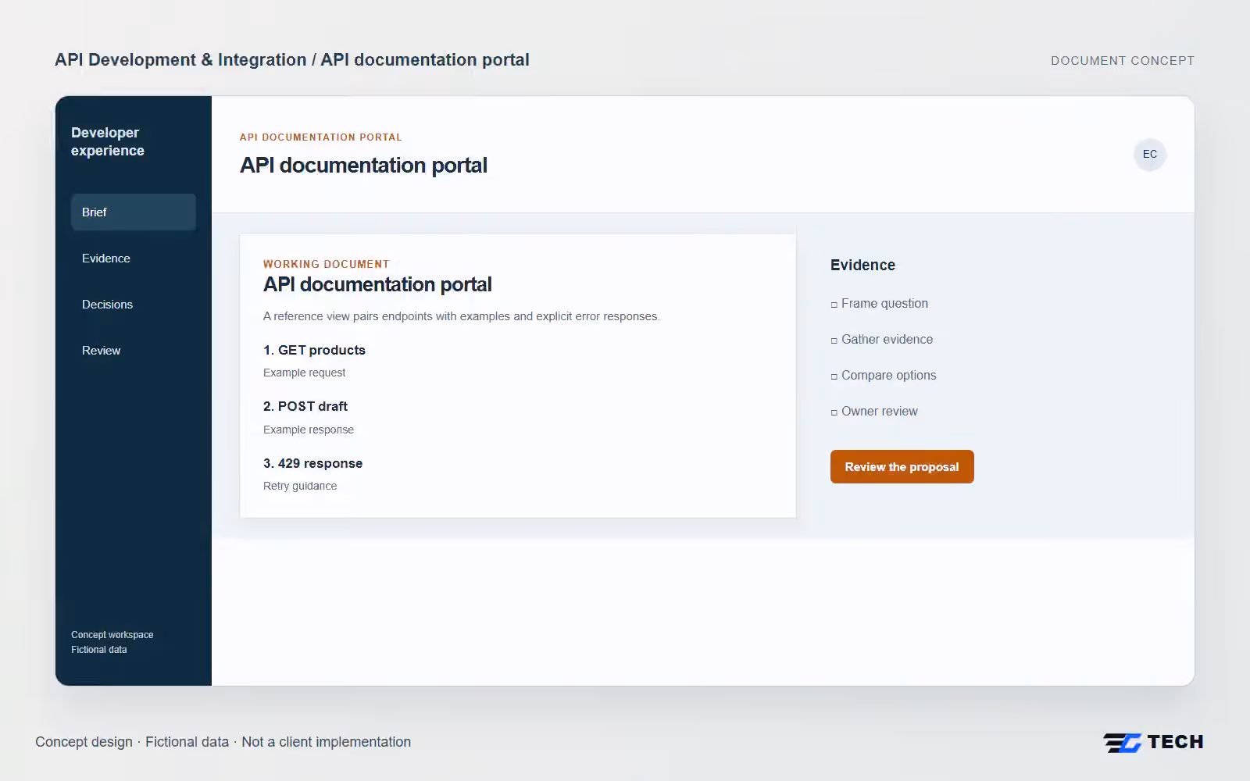Click the 'Retry guidance' text
This screenshot has height=781, width=1250.
[x=300, y=486]
